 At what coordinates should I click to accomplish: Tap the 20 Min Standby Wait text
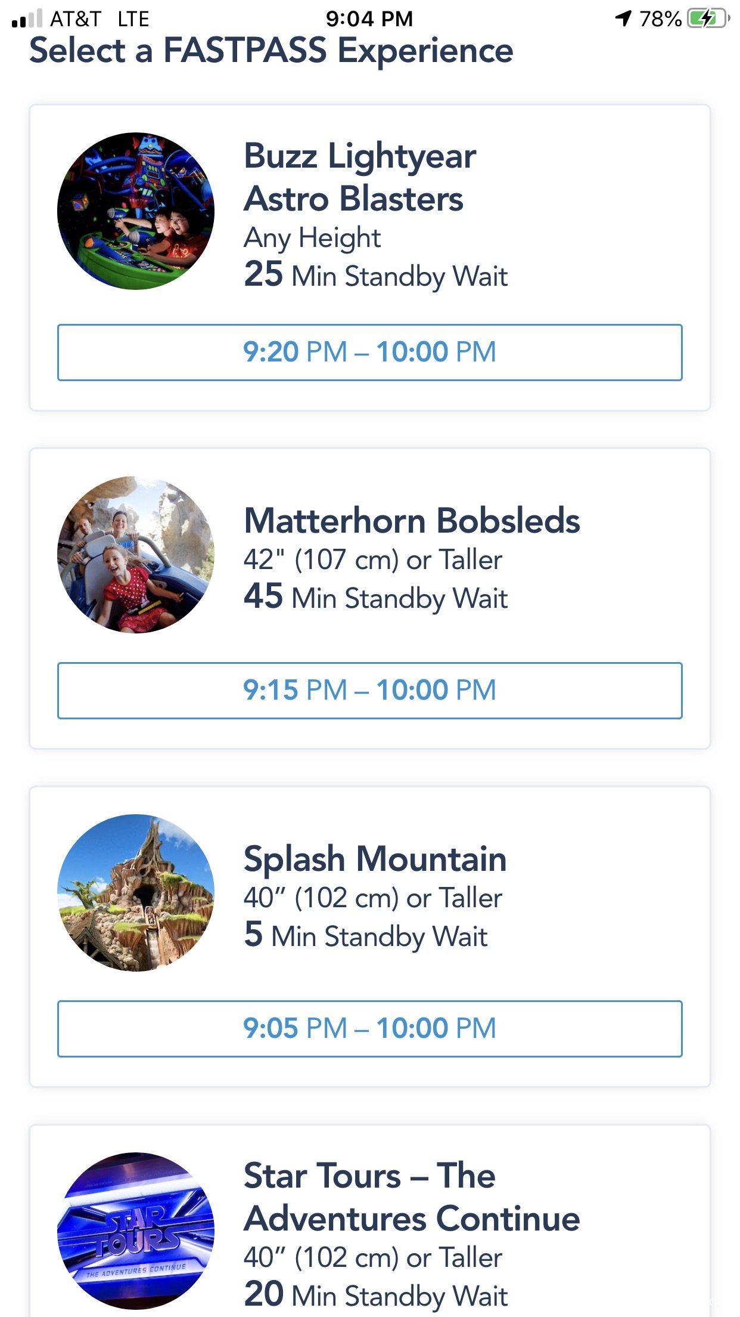pyautogui.click(x=376, y=1296)
